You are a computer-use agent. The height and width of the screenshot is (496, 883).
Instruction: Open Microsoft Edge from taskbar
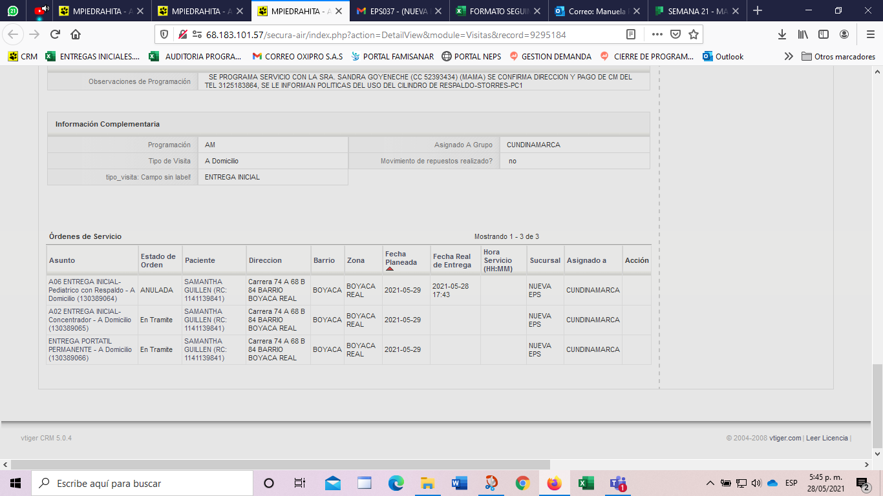pos(396,483)
